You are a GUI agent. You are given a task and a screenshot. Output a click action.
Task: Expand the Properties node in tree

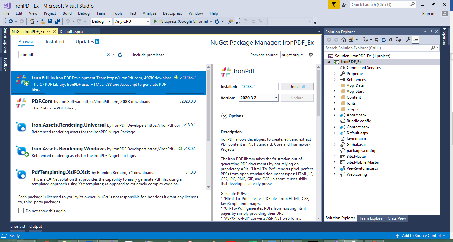[x=334, y=74]
